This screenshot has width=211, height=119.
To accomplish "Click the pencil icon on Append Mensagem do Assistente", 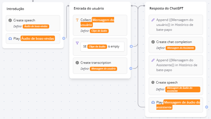I will pos(153,60).
